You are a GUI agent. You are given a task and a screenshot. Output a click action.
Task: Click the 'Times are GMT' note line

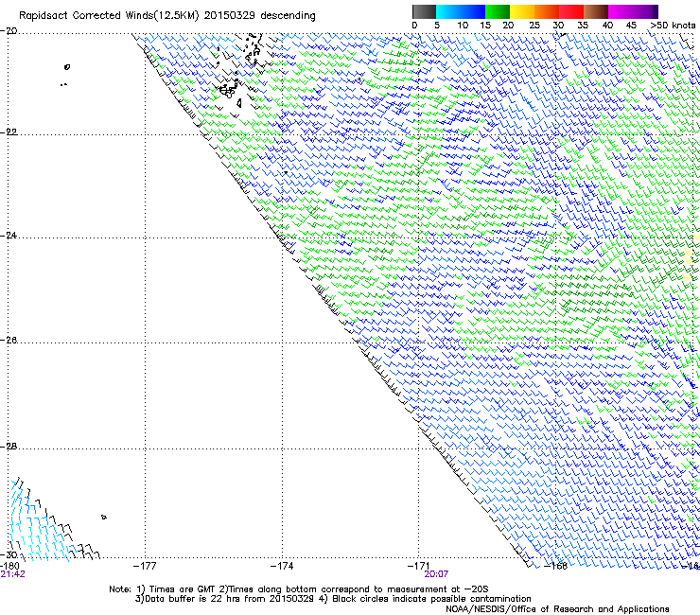pyautogui.click(x=299, y=589)
